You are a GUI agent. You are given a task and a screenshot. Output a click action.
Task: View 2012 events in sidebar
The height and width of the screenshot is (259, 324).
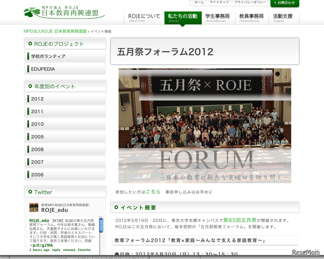click(65, 99)
